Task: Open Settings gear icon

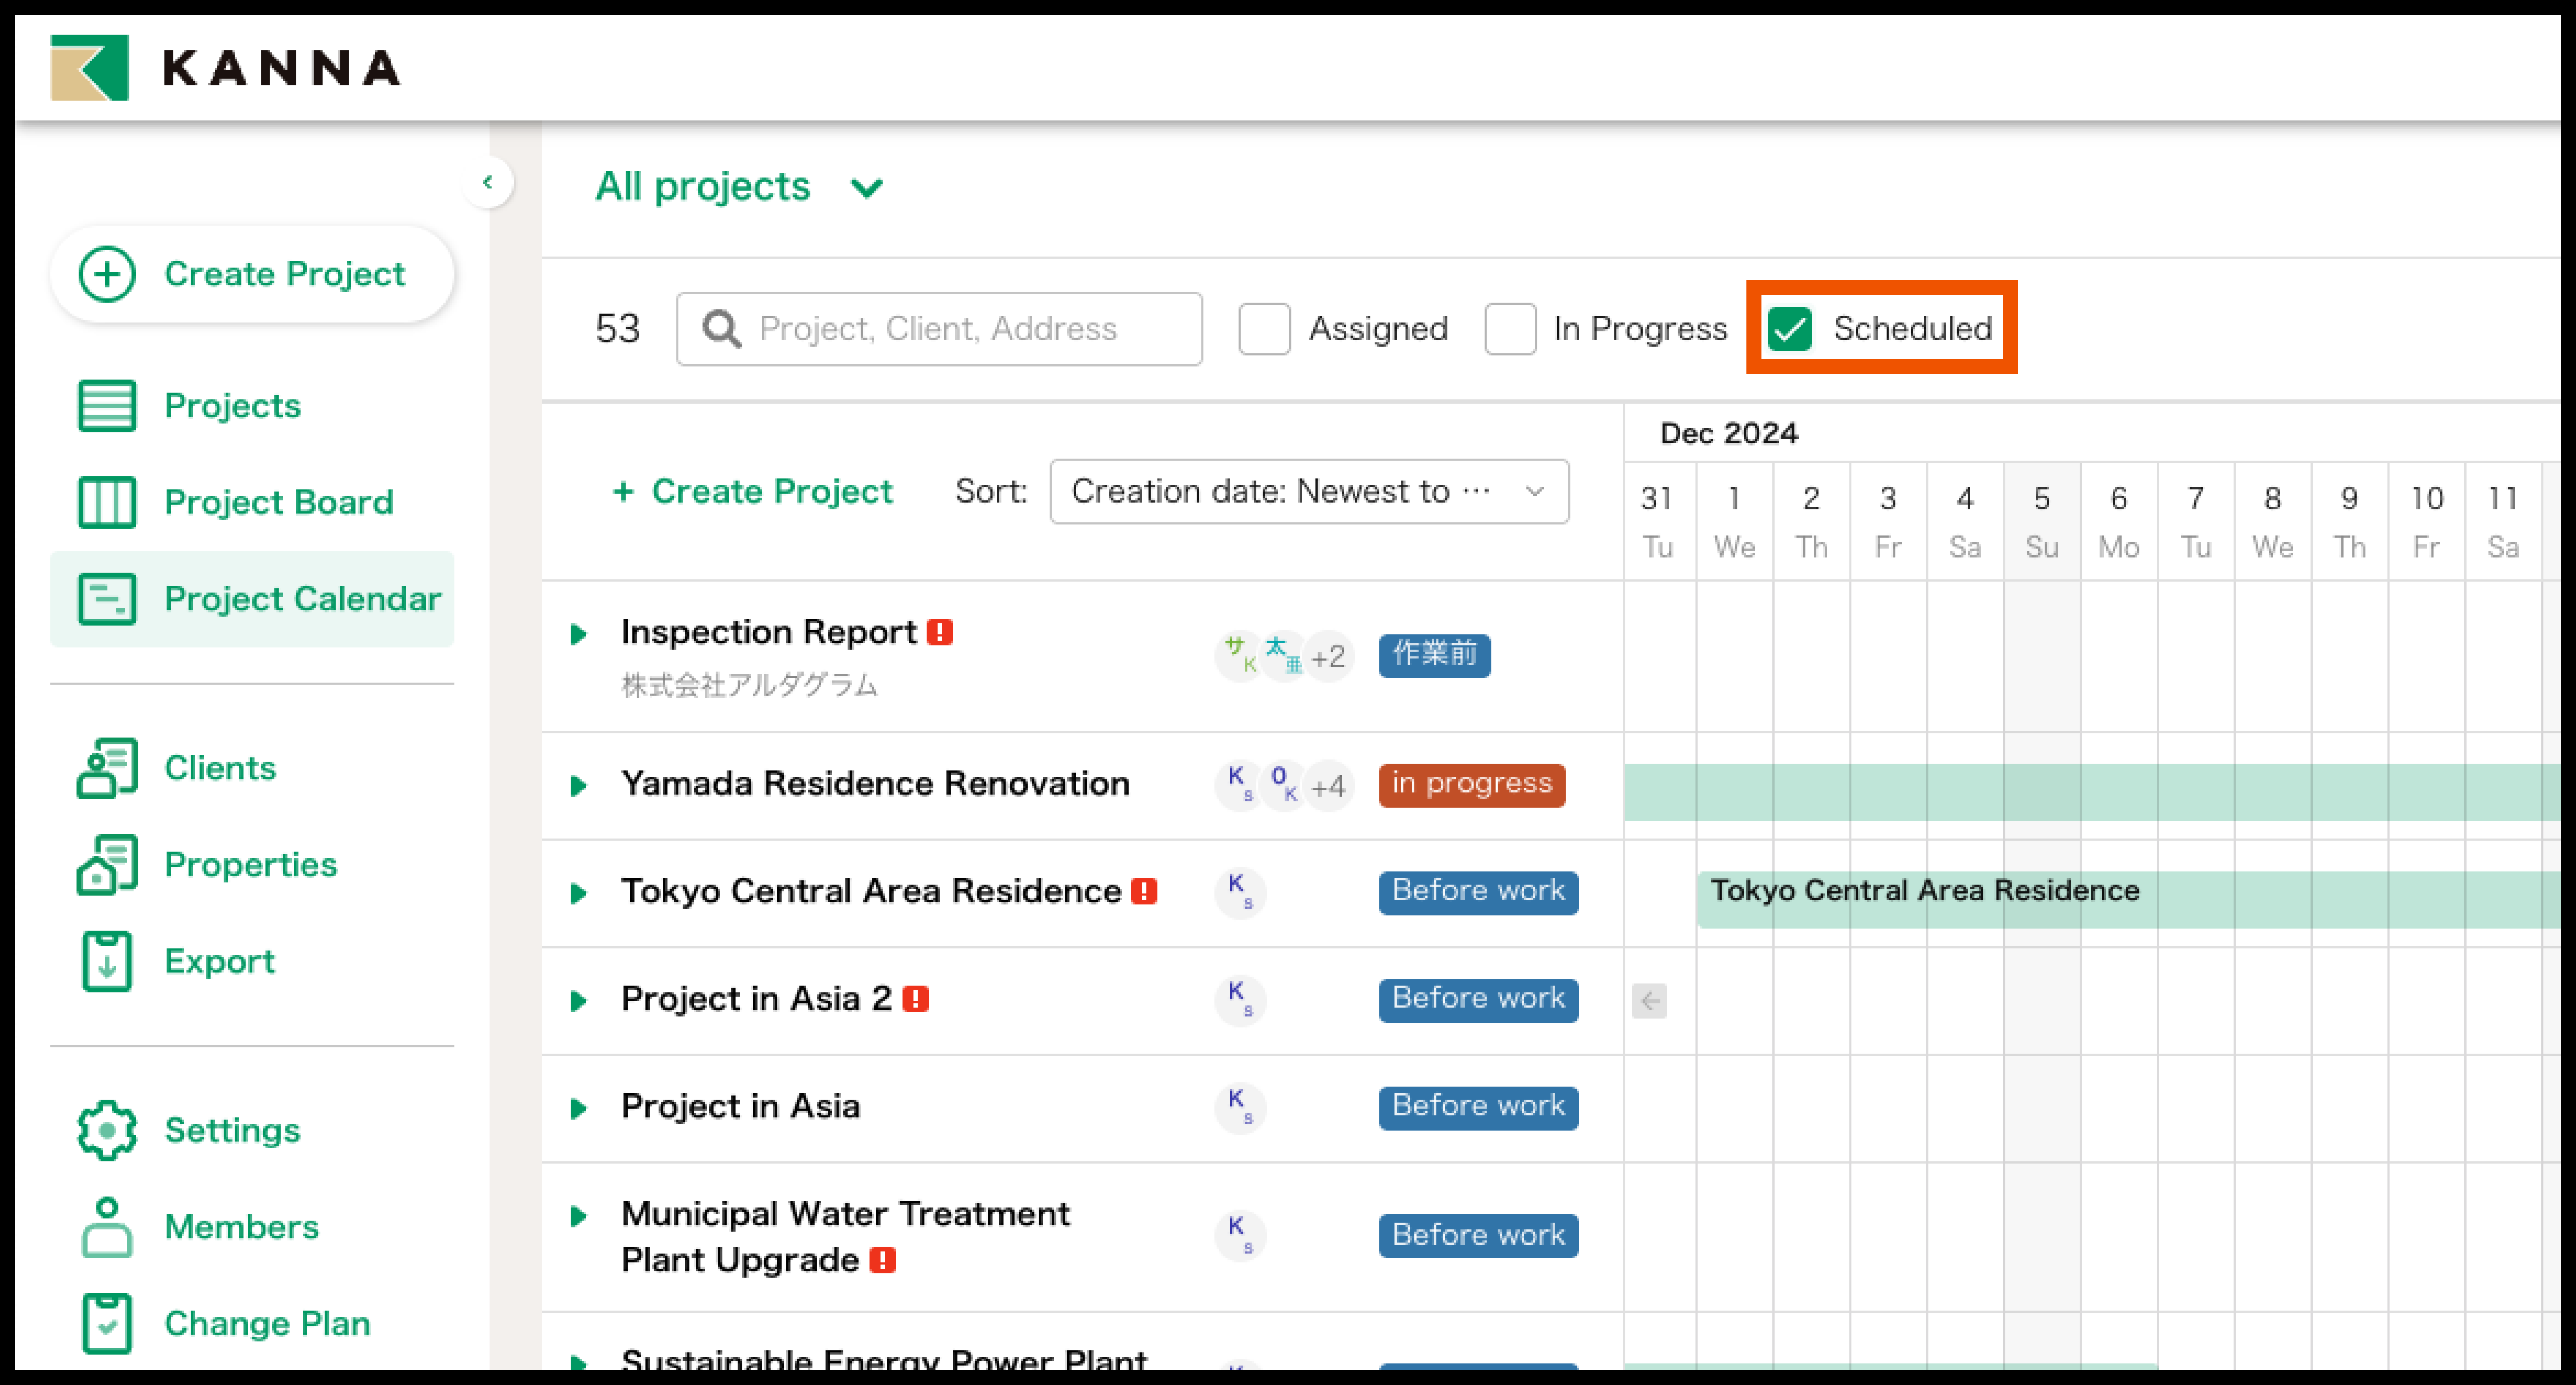Action: tap(106, 1130)
